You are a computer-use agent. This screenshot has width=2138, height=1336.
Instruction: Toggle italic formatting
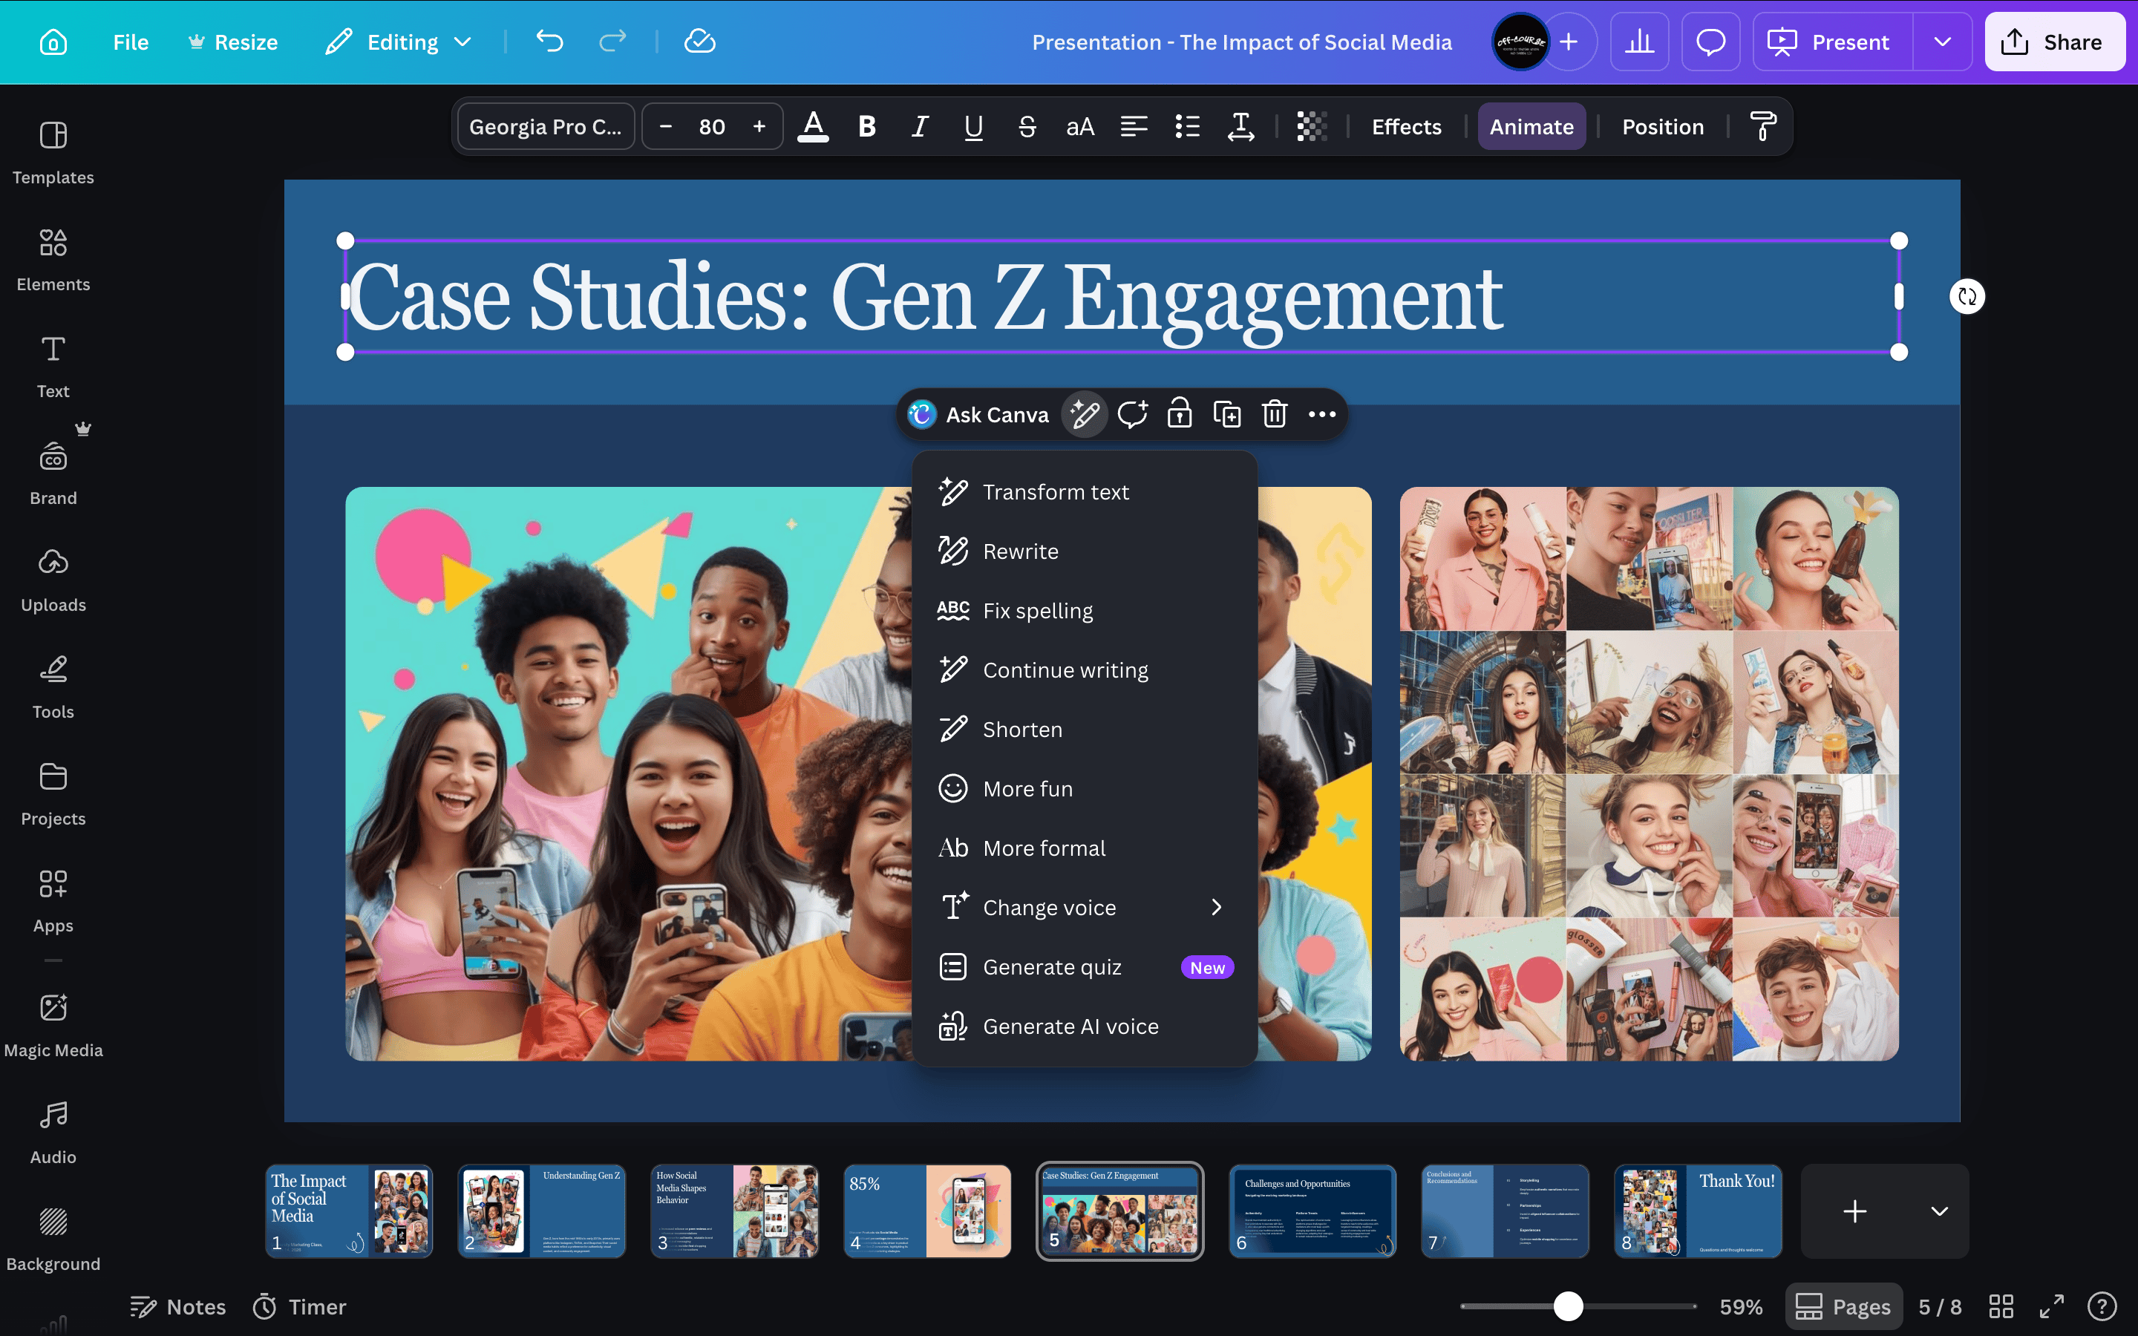[920, 126]
